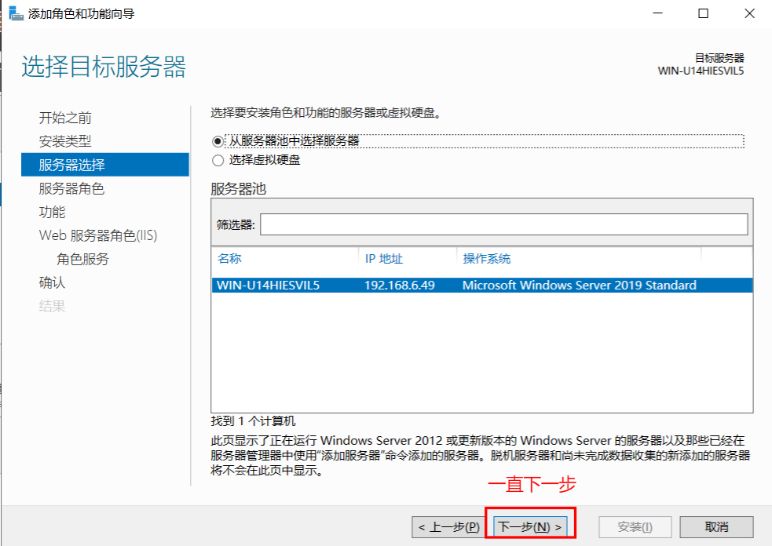
Task: Click the 筛选器 filter input field
Action: pyautogui.click(x=503, y=224)
